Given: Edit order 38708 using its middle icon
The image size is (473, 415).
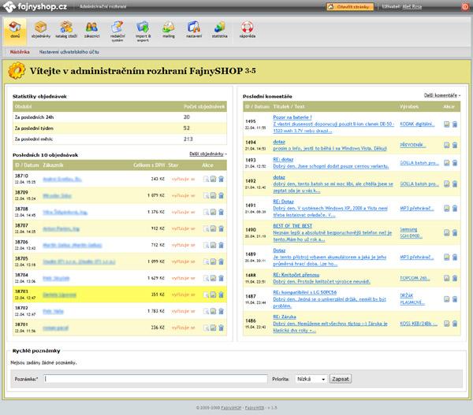Looking at the screenshot, I should tap(214, 212).
